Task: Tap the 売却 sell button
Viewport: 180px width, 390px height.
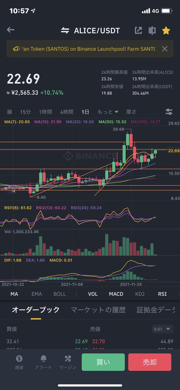Action: click(149, 362)
